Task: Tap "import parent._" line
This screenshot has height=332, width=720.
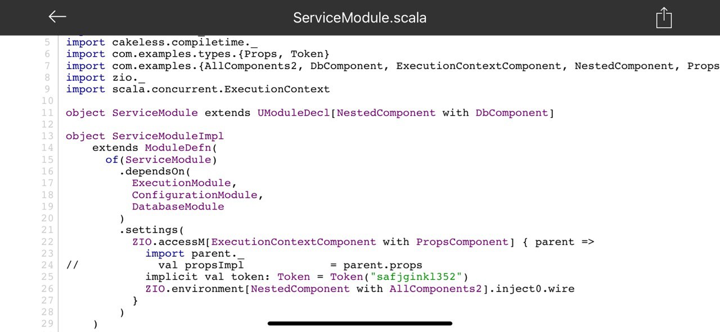Action: click(195, 253)
